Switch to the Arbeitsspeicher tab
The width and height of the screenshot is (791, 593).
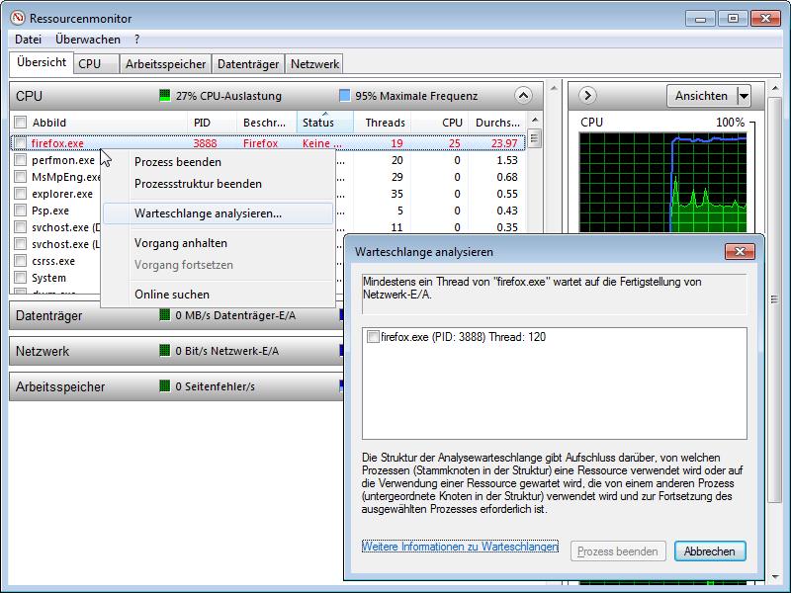[x=166, y=64]
